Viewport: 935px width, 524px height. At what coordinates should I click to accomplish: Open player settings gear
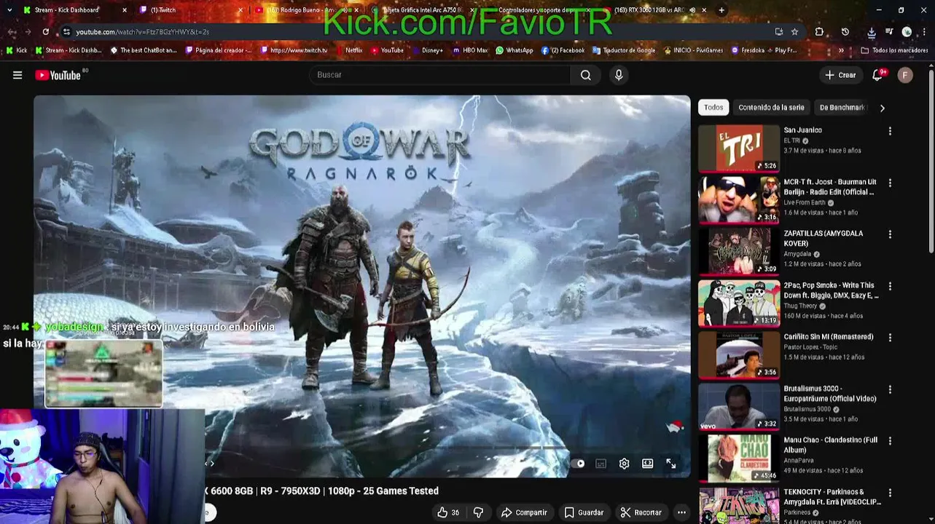[x=625, y=464]
